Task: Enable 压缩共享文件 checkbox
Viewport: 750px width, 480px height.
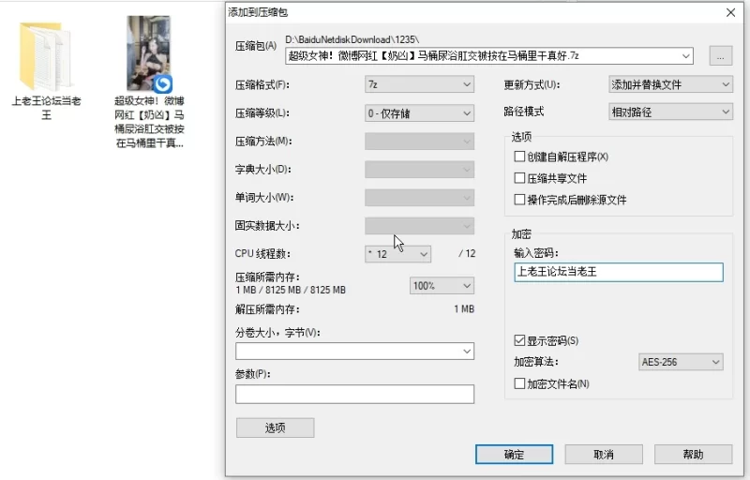Action: tap(519, 178)
